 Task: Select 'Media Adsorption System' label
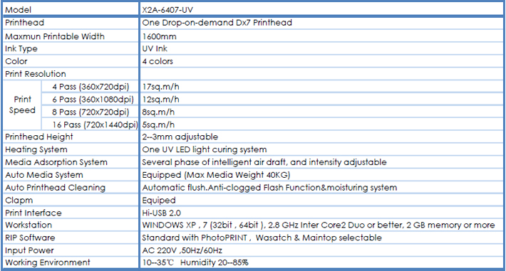(56, 162)
